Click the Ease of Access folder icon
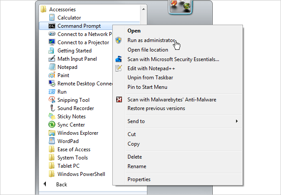 click(51, 149)
